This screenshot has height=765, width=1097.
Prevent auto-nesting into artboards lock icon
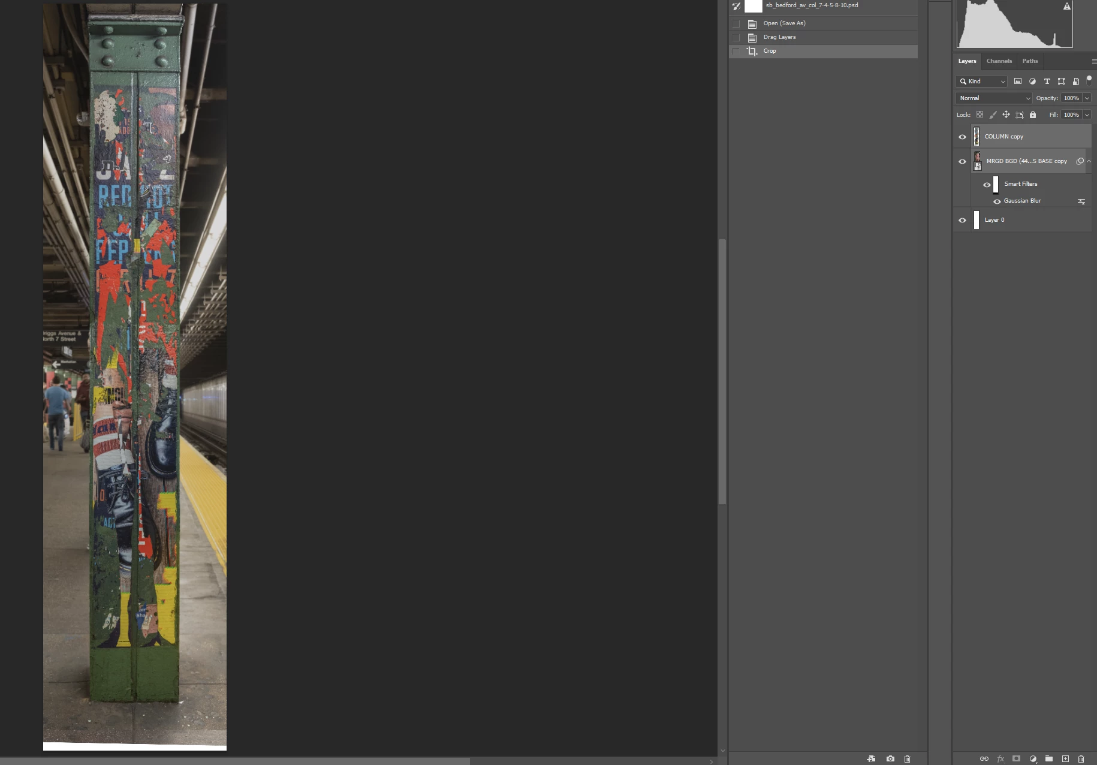tap(1019, 115)
